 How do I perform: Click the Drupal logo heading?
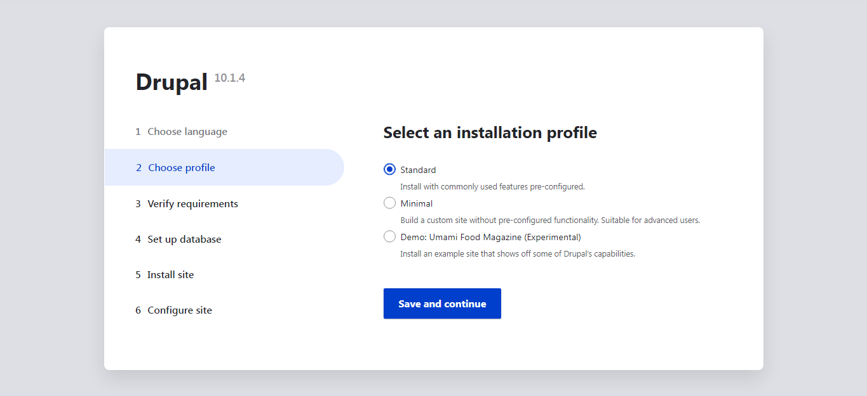pyautogui.click(x=171, y=80)
